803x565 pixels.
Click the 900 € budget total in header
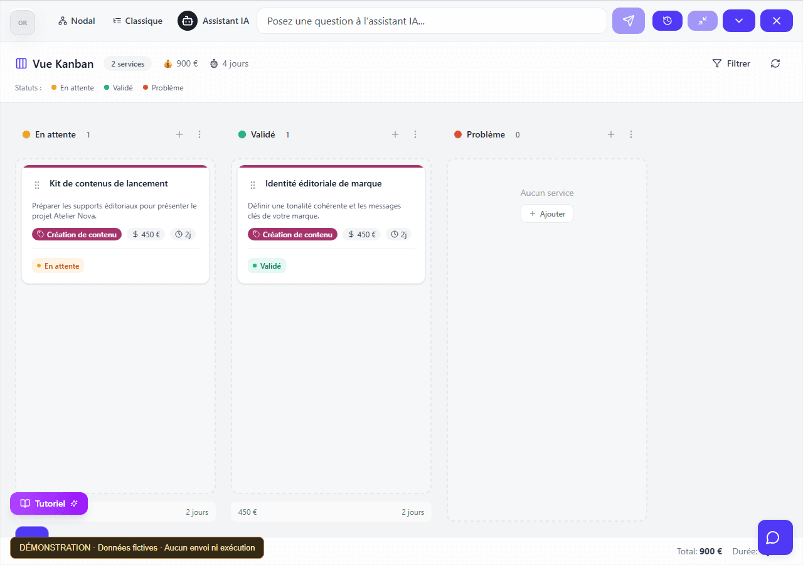tap(181, 63)
